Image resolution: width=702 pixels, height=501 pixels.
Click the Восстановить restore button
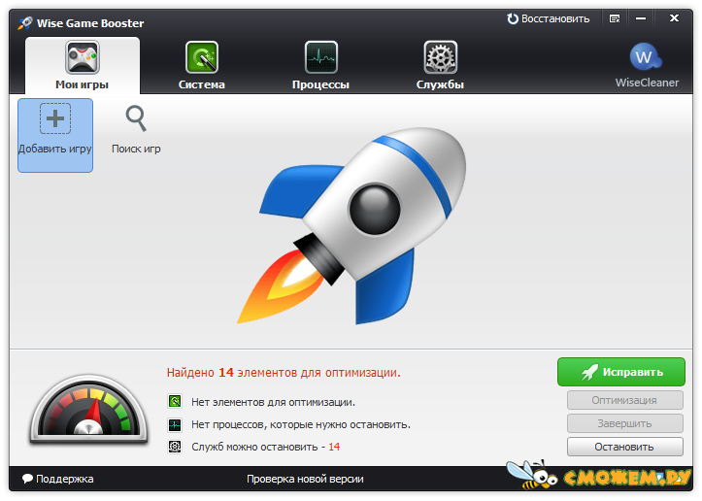click(x=548, y=18)
